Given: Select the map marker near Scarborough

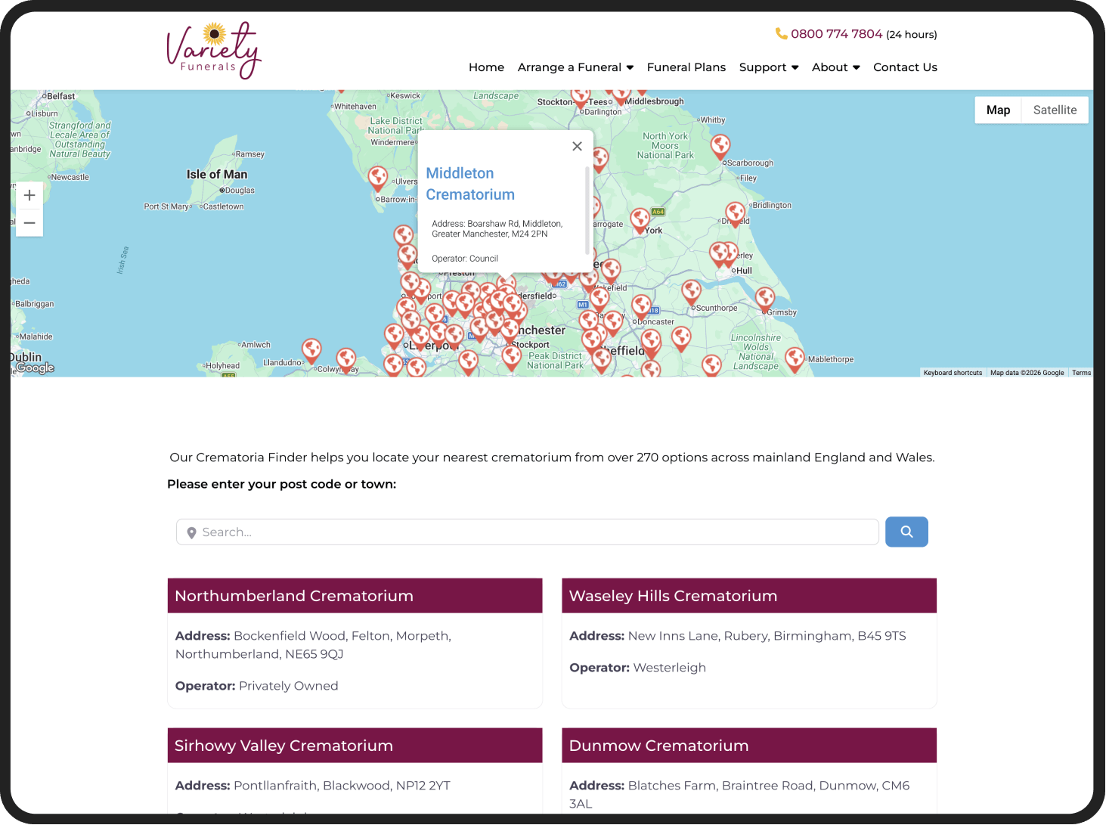Looking at the screenshot, I should (x=720, y=146).
